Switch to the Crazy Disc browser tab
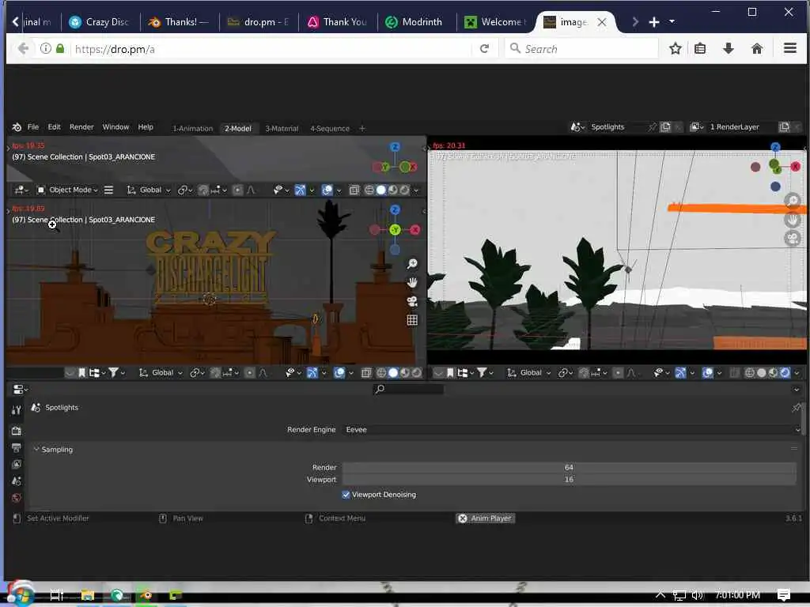The image size is (810, 607). pos(100,21)
